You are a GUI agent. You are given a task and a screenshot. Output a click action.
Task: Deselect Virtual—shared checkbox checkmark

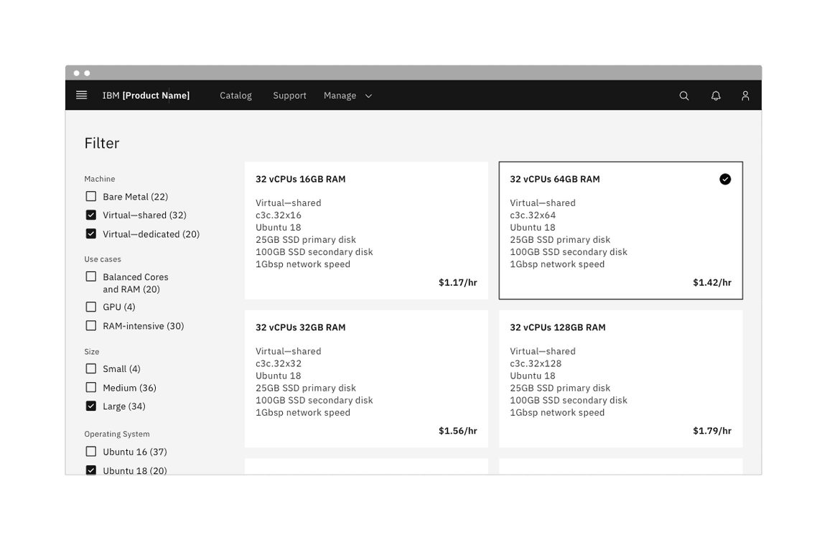(90, 214)
